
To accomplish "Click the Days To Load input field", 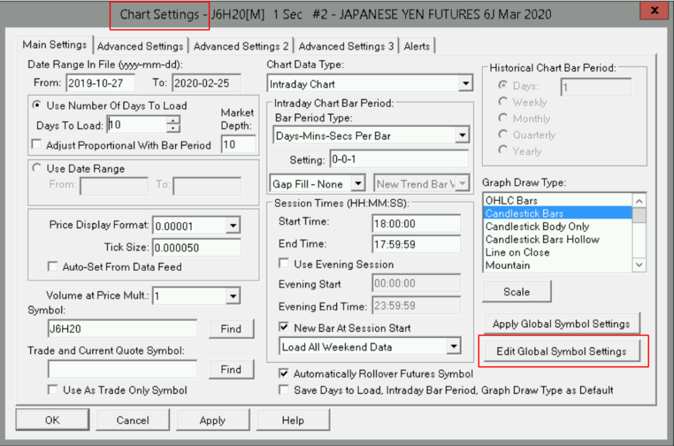I will [137, 125].
